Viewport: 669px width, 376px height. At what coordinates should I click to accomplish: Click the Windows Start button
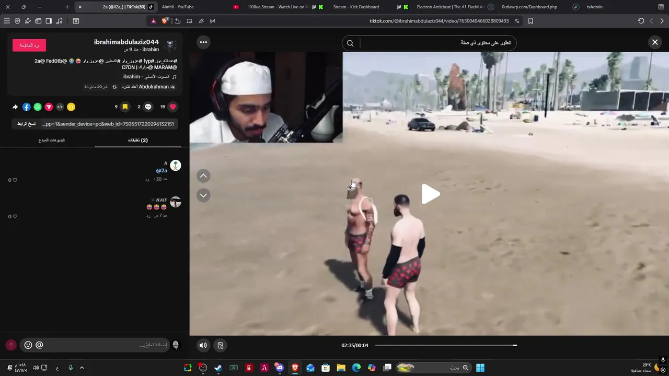click(x=480, y=368)
